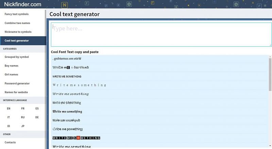Open Fancy text symbols page
Viewport: 272px width, 149px height.
coord(17,14)
